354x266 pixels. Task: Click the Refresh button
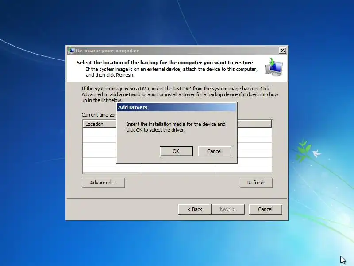(x=256, y=183)
